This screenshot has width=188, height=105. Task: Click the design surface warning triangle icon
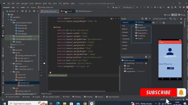click(181, 19)
